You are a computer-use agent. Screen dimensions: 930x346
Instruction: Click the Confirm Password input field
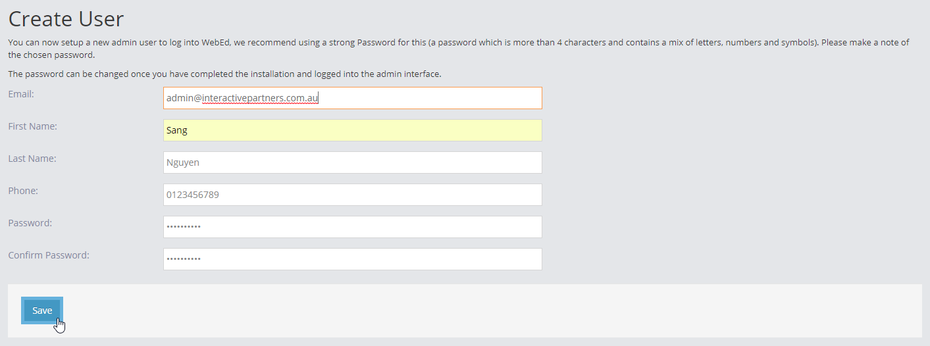coord(352,259)
